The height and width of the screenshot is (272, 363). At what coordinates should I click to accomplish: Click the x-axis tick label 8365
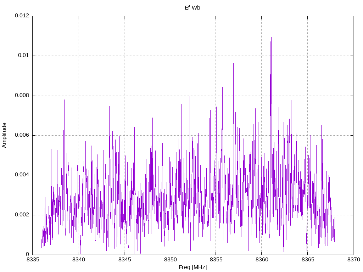coord(308,260)
